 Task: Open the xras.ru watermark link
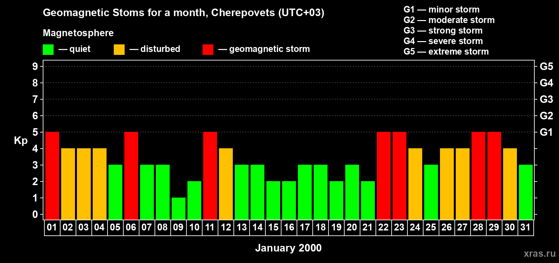(539, 253)
